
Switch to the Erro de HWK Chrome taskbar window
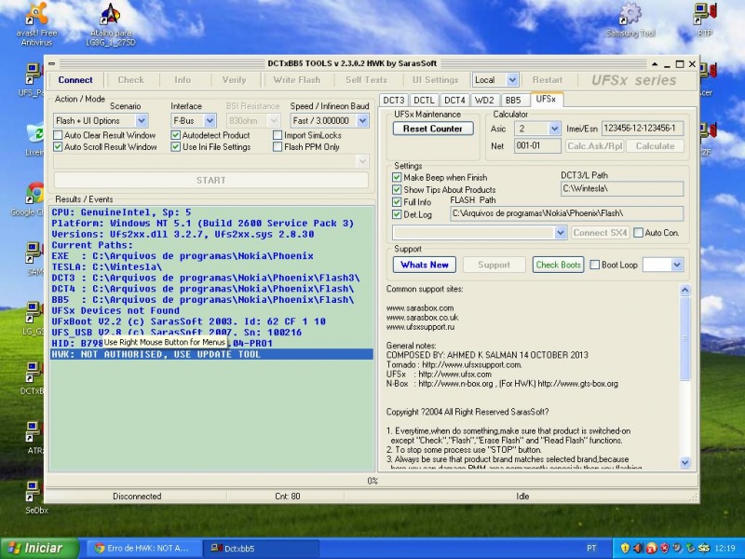(x=142, y=548)
